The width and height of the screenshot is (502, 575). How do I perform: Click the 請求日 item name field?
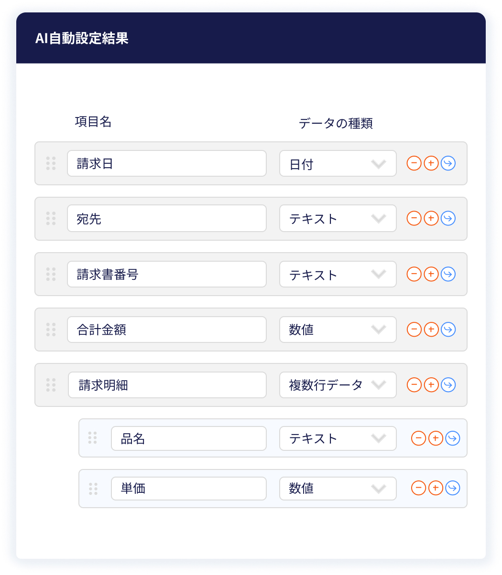166,164
